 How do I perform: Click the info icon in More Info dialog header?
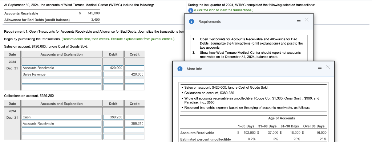(180, 69)
